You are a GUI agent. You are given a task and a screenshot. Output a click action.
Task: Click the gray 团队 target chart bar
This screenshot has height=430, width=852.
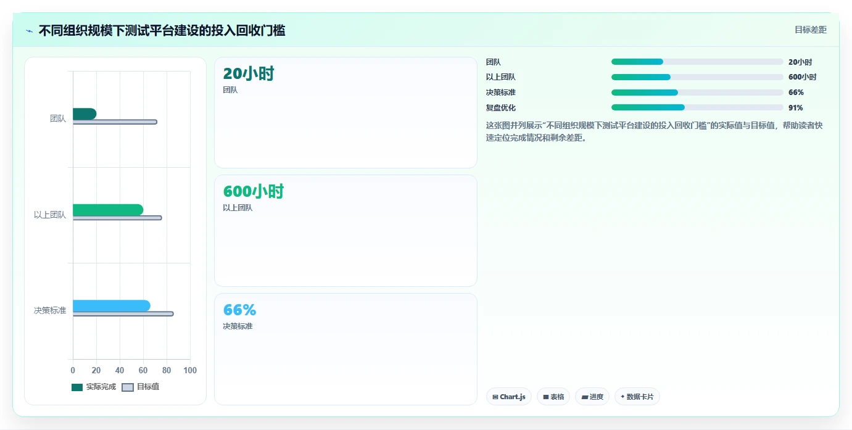point(115,122)
